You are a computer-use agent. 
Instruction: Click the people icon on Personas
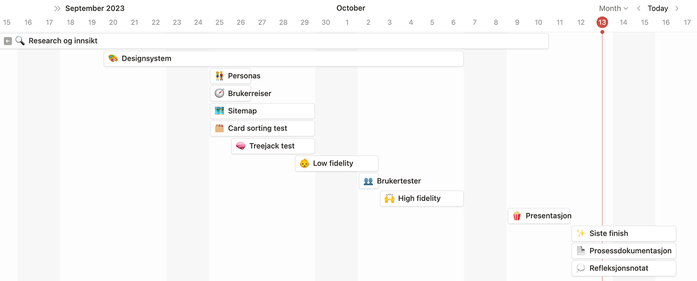click(219, 76)
